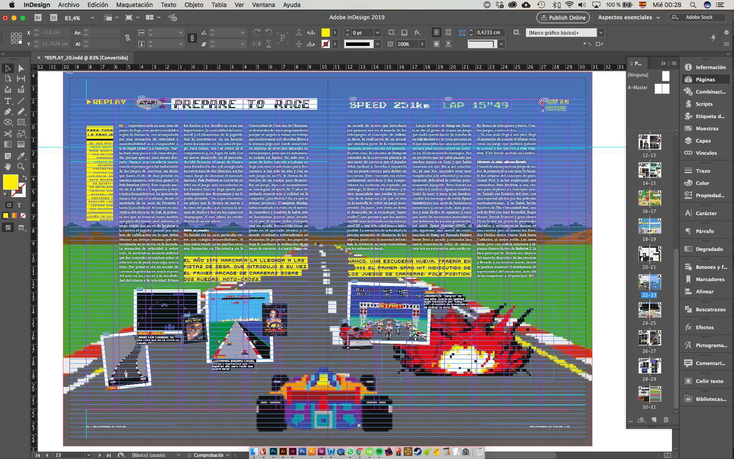Viewport: 734px width, 459px height.
Task: Open the Edición menu
Action: (x=97, y=5)
